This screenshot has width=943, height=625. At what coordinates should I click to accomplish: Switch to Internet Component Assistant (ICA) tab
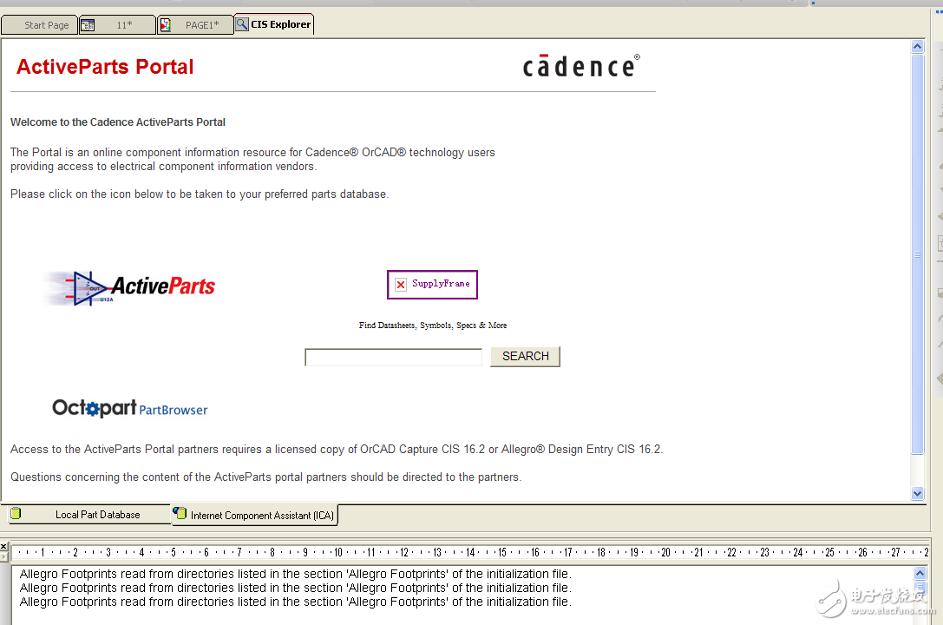(255, 515)
